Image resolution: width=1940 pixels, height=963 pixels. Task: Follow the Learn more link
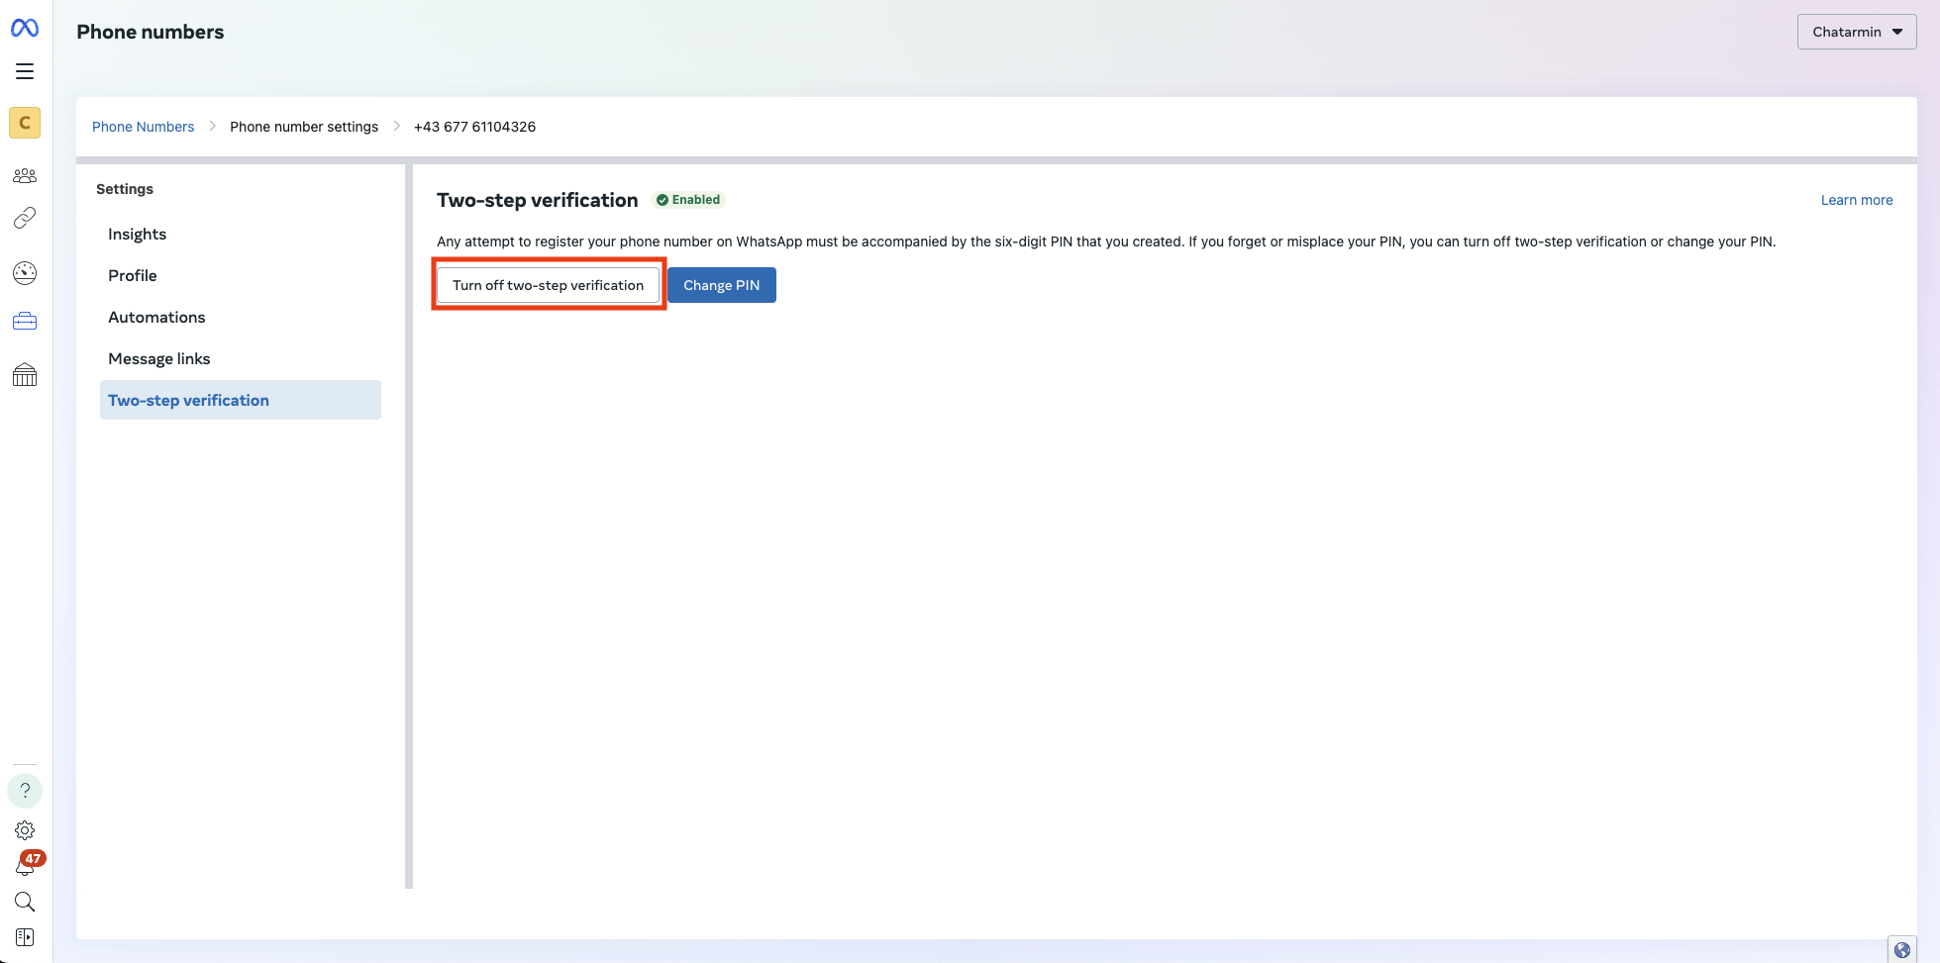[1856, 200]
